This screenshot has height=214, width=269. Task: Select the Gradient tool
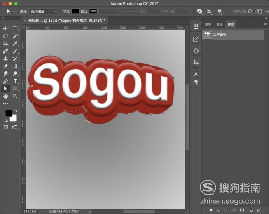coord(15,66)
